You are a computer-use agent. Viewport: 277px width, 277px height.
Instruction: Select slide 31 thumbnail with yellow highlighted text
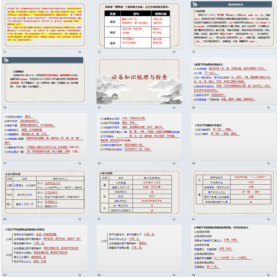click(x=45, y=25)
